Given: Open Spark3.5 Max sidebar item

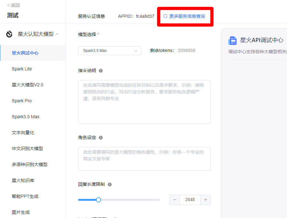Looking at the screenshot, I should point(26,117).
